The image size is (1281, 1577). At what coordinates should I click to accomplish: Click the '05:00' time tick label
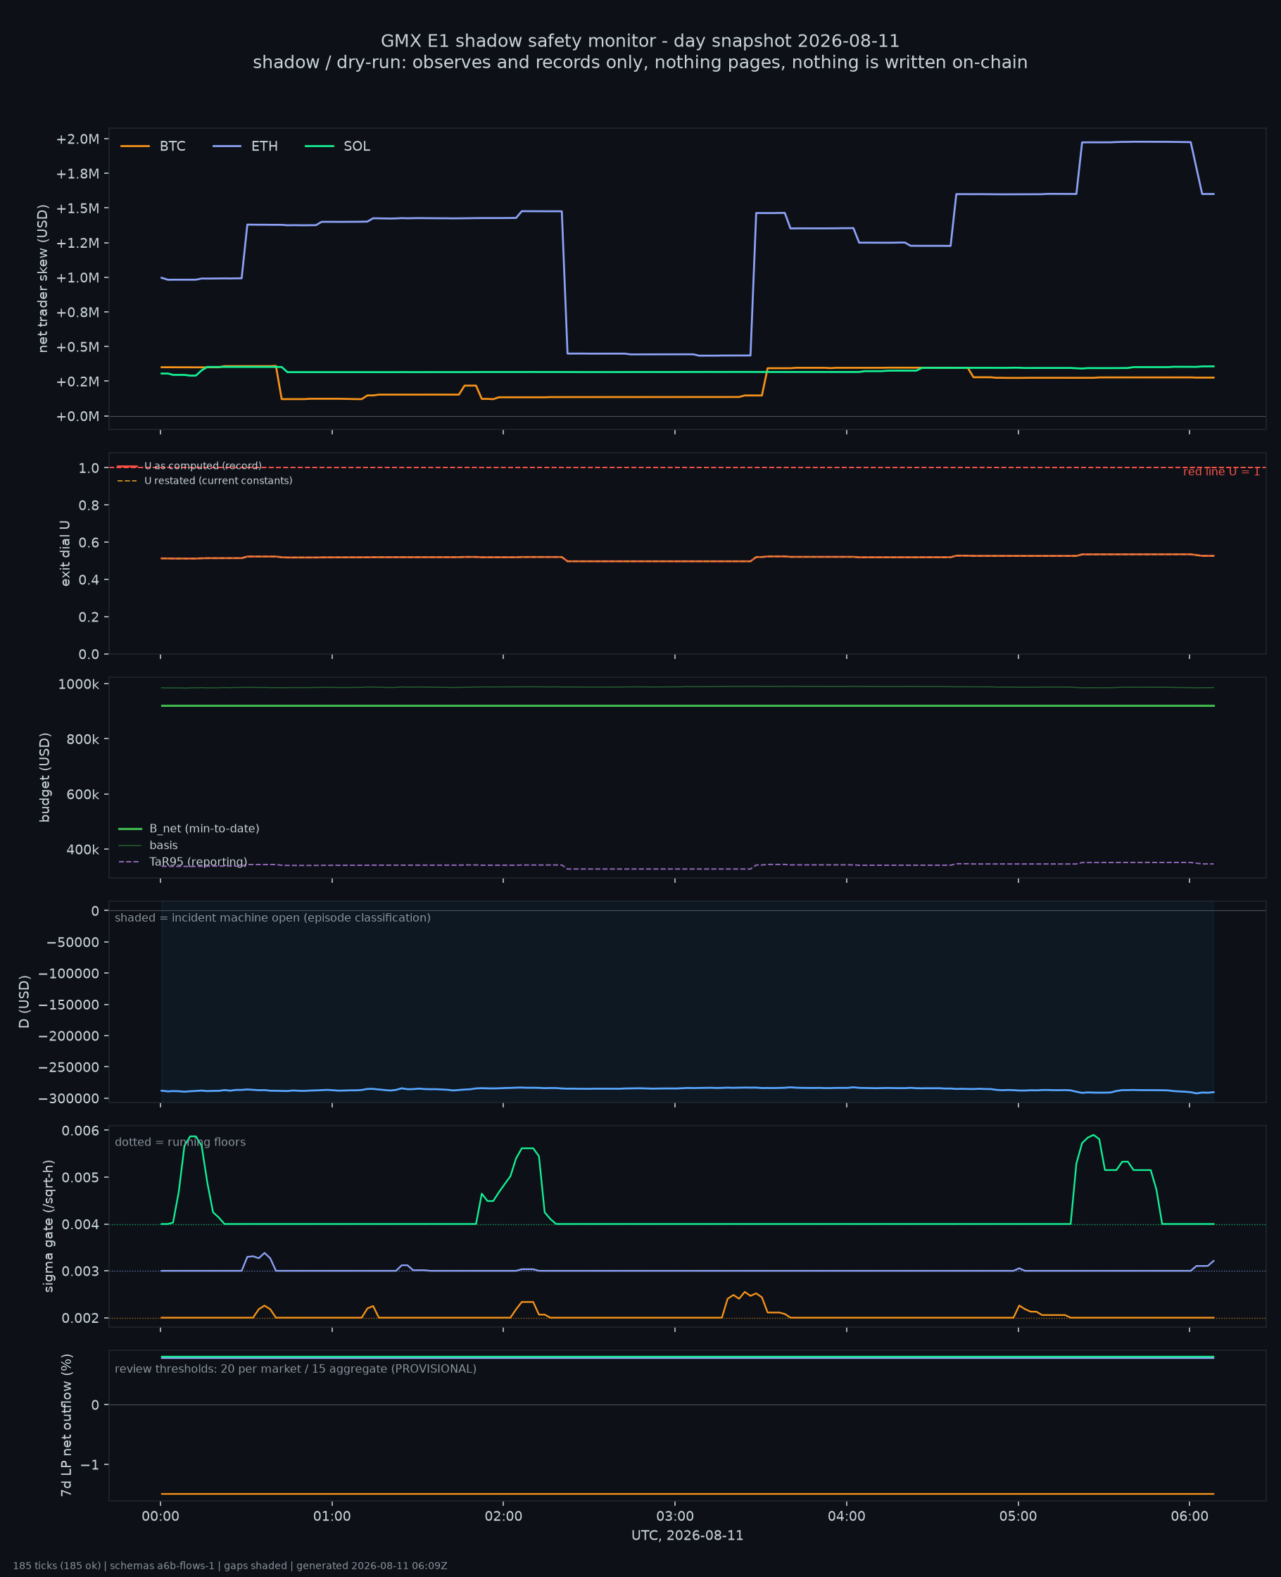click(x=1018, y=1517)
